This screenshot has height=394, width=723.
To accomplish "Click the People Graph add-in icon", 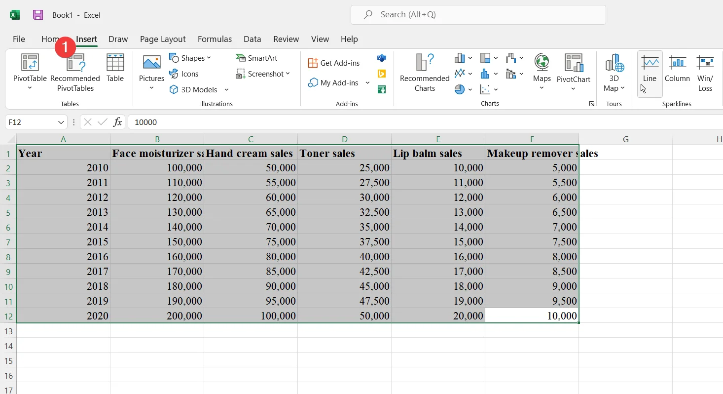I will 381,89.
